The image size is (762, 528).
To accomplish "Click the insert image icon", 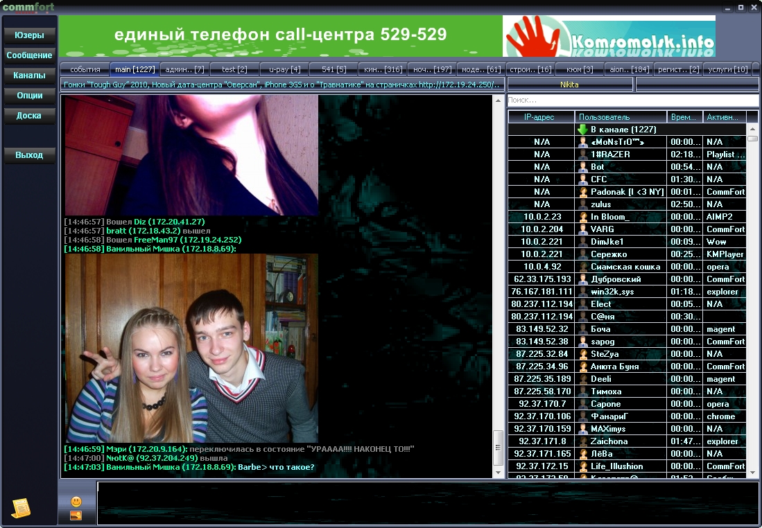I will tap(76, 515).
